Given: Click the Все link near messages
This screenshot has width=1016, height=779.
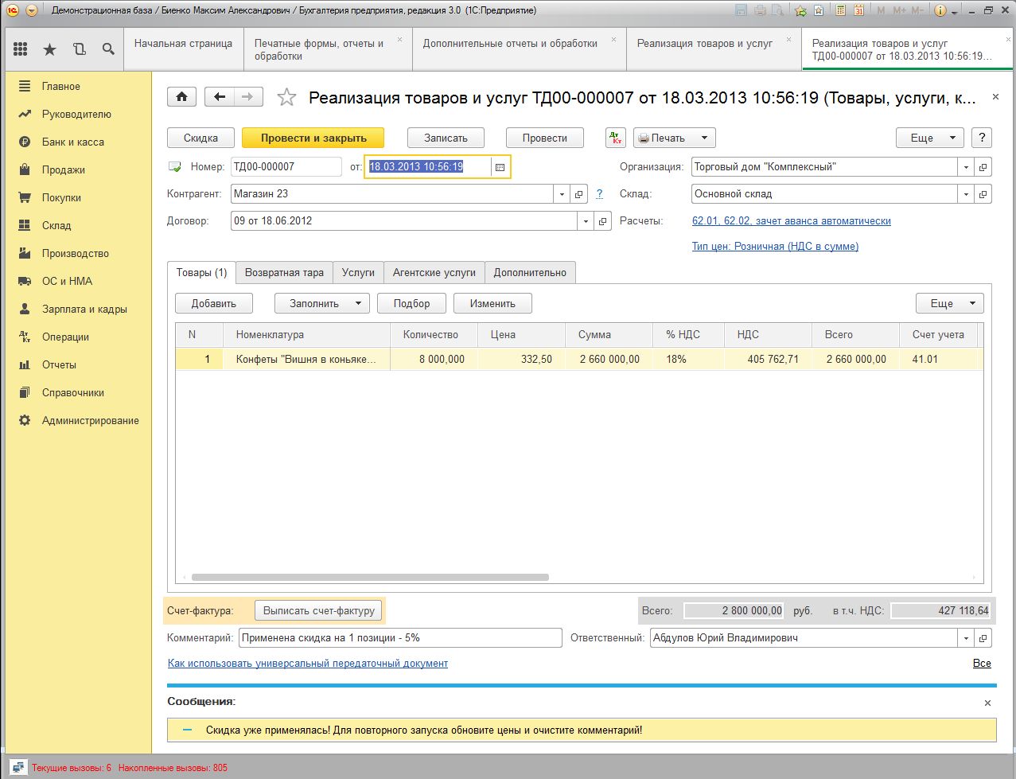Looking at the screenshot, I should (x=982, y=663).
